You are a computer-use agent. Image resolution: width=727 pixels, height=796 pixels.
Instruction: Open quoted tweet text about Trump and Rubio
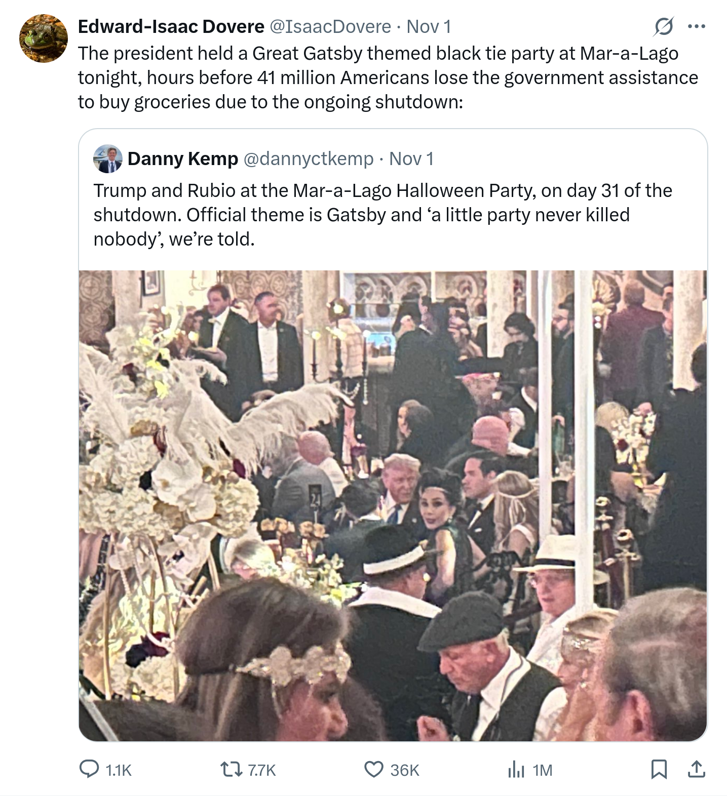[382, 215]
